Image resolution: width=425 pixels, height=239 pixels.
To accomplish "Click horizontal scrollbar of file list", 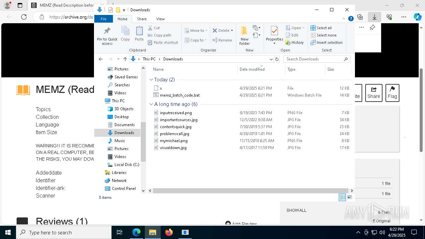I will (251, 191).
